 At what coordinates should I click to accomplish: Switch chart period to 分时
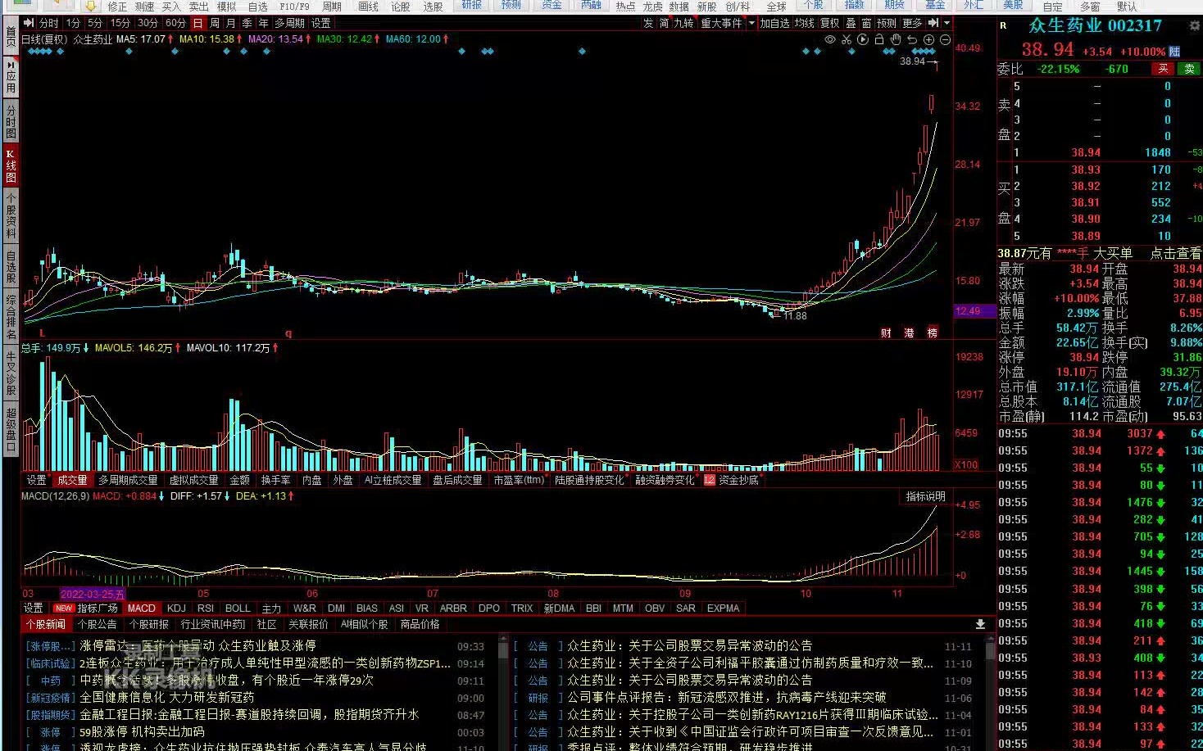pos(49,23)
